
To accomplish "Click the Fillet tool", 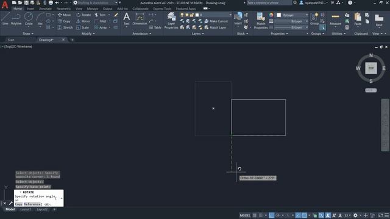I will 101,21.
